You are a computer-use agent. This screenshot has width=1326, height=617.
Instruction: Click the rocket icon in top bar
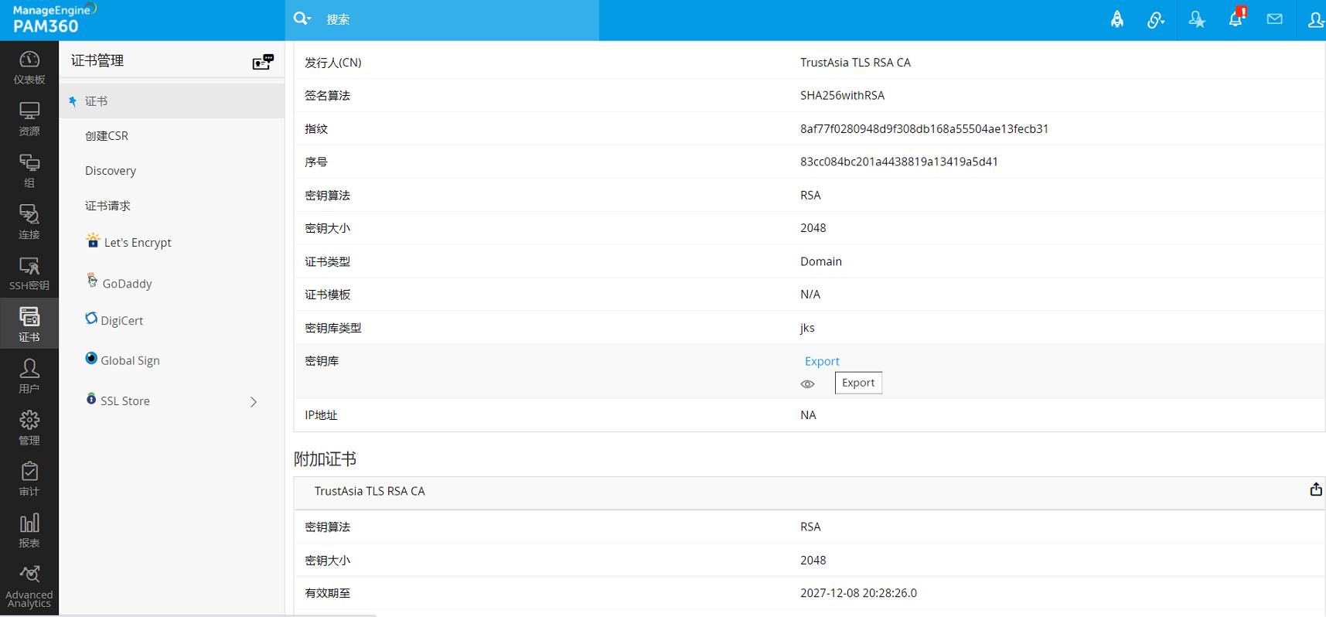[x=1117, y=19]
